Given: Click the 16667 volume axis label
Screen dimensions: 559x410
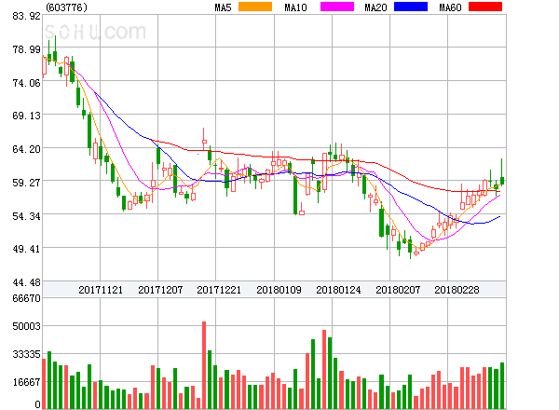Looking at the screenshot, I should 26,382.
